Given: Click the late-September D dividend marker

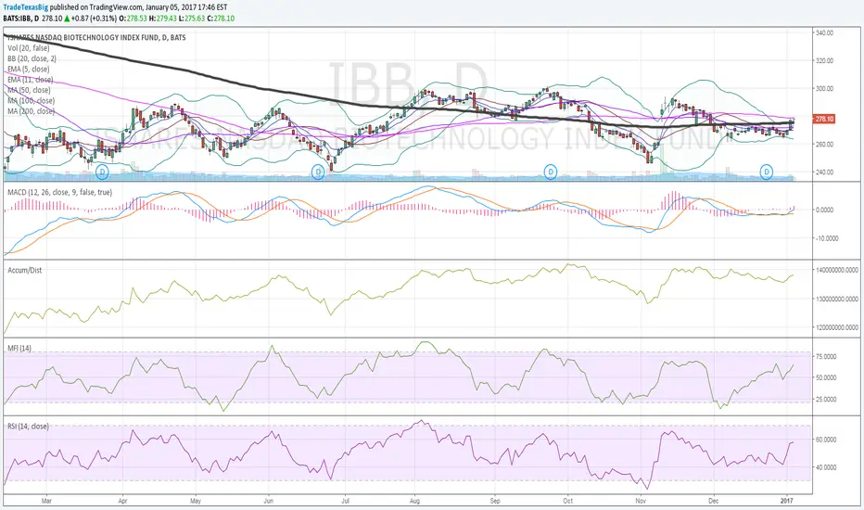Looking at the screenshot, I should tap(551, 172).
